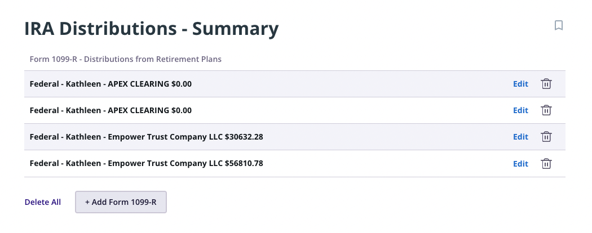The height and width of the screenshot is (233, 592).
Task: Click the $30632.28 amount text
Action: (244, 137)
